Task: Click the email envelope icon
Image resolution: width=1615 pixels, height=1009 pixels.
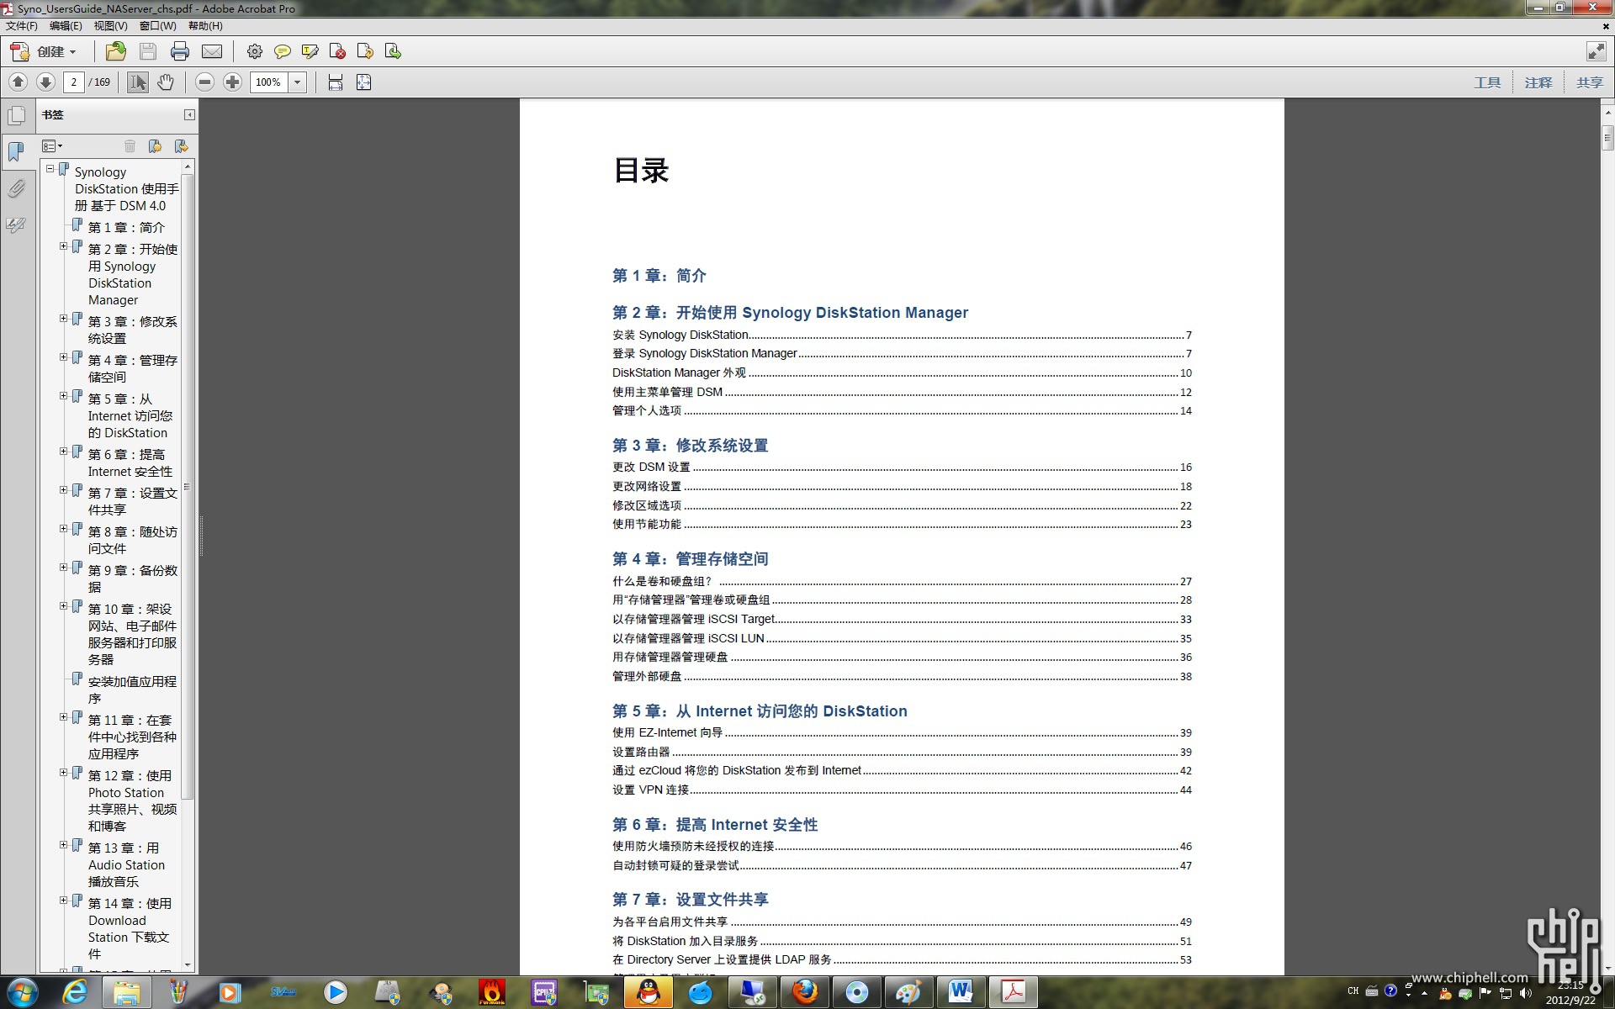Action: coord(212,52)
